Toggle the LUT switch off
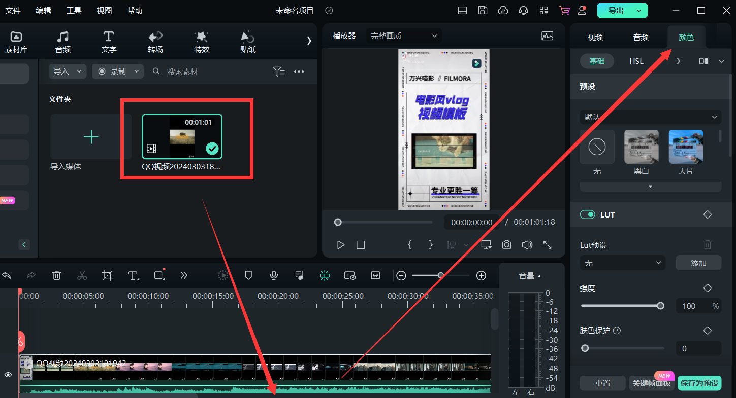 point(588,214)
